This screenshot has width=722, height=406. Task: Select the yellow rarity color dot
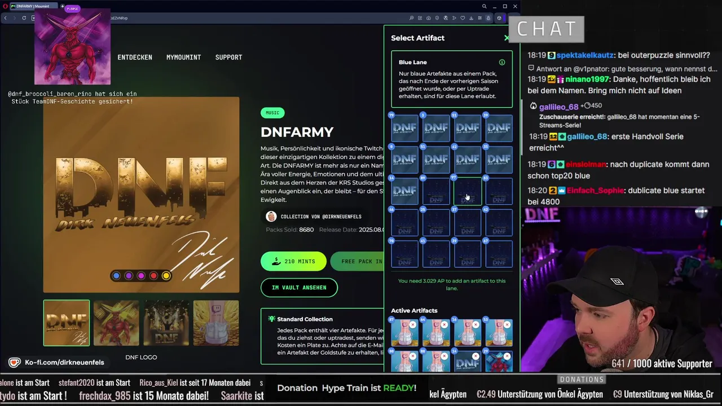tap(166, 276)
